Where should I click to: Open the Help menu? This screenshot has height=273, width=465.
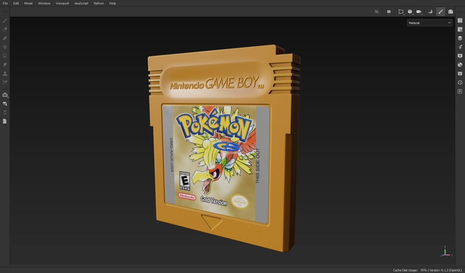113,3
